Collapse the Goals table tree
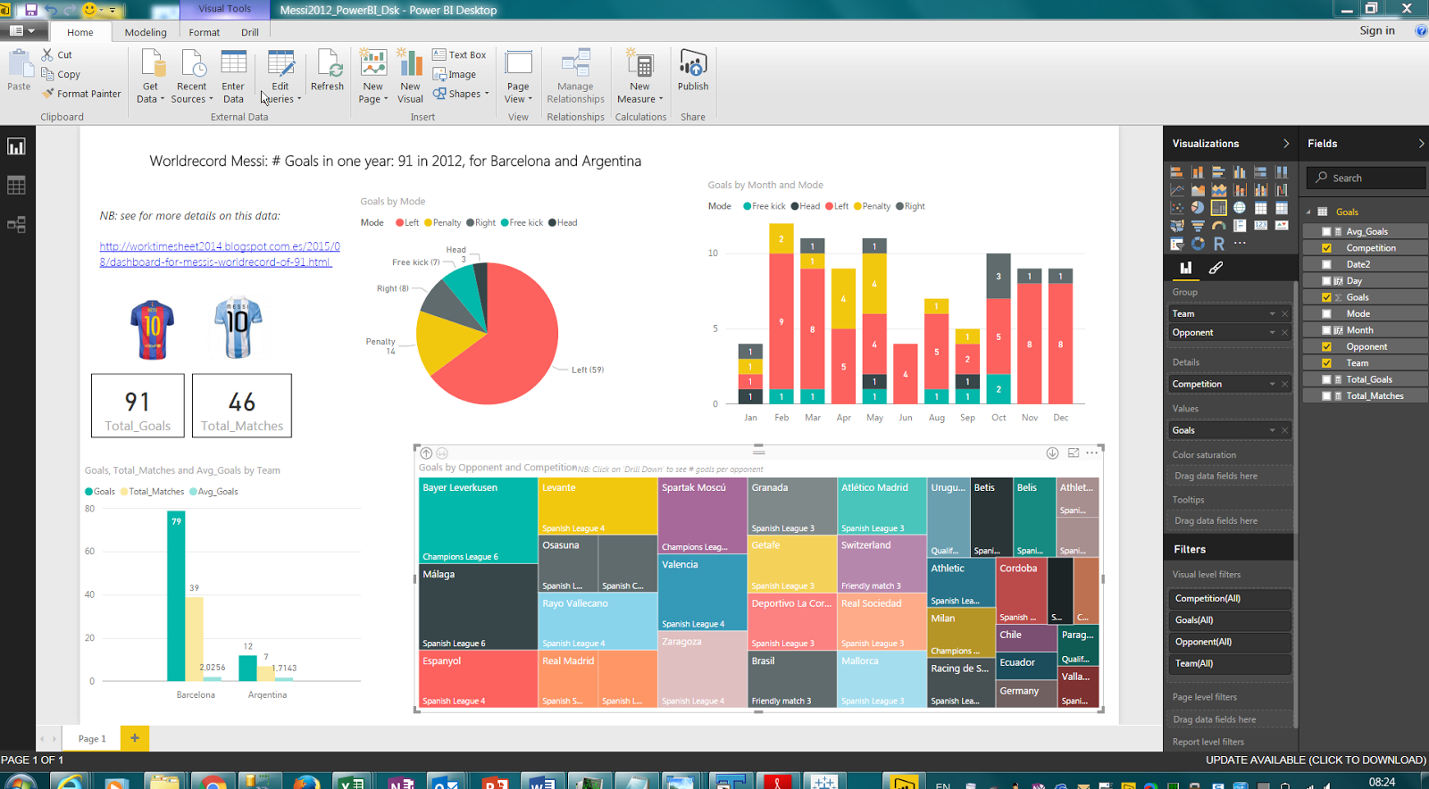The image size is (1429, 789). click(1308, 212)
